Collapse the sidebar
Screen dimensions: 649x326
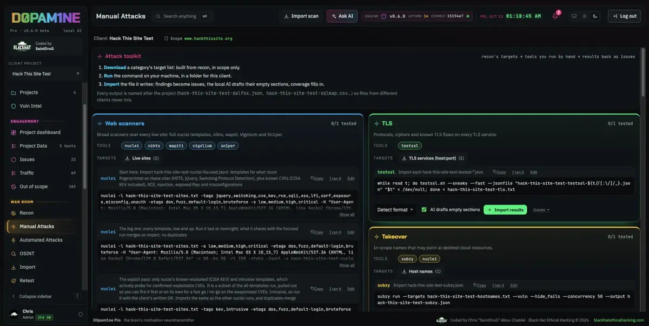(36, 296)
